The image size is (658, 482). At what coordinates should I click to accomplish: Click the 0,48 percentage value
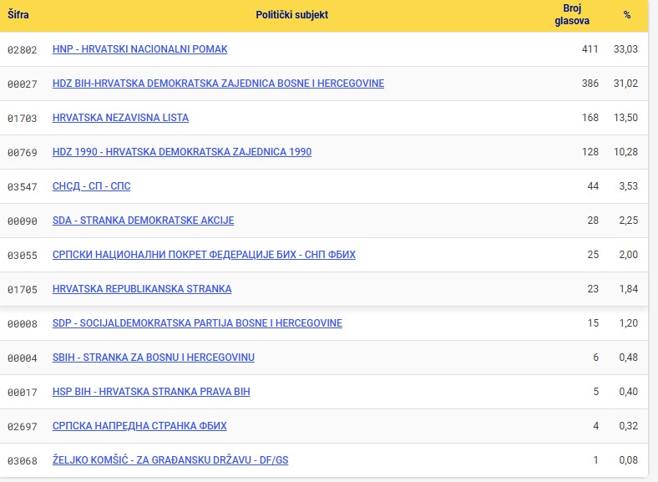pos(628,358)
